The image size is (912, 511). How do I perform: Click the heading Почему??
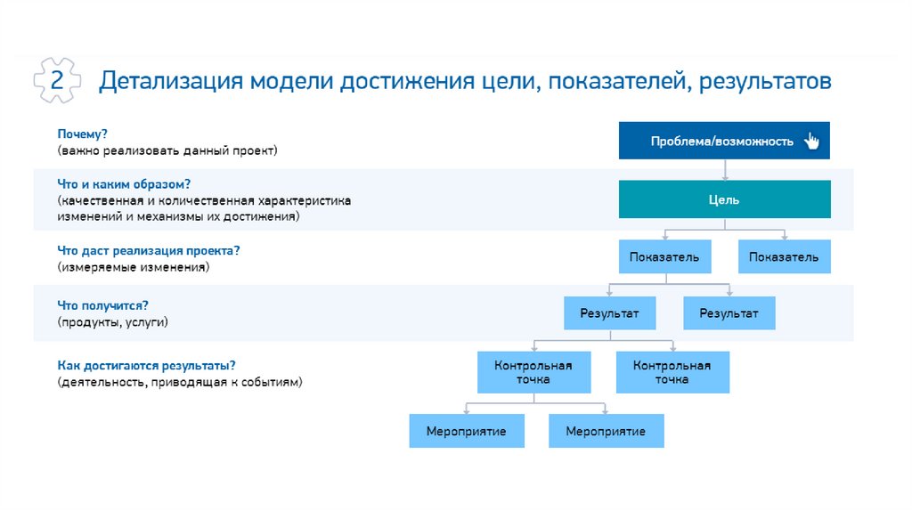[82, 134]
